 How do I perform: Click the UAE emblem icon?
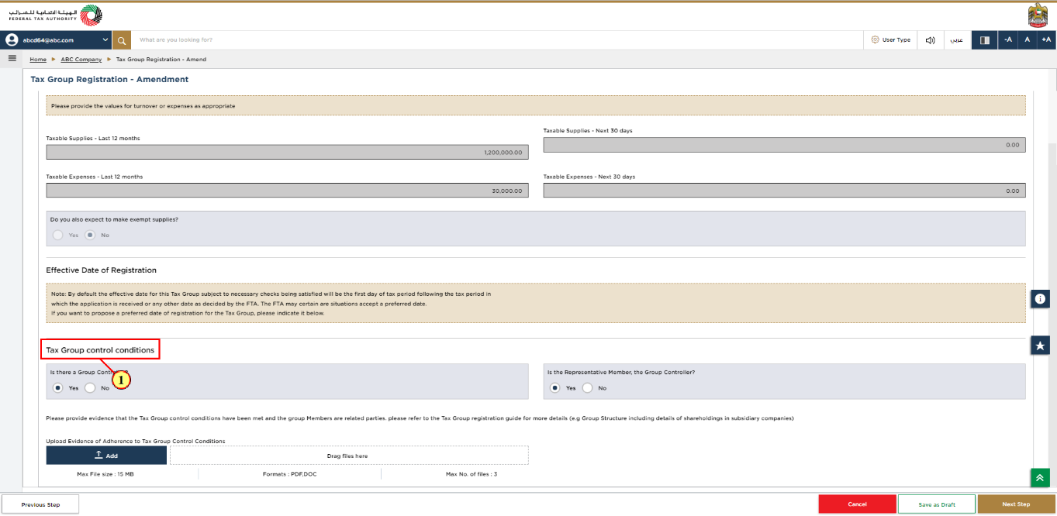point(1037,15)
